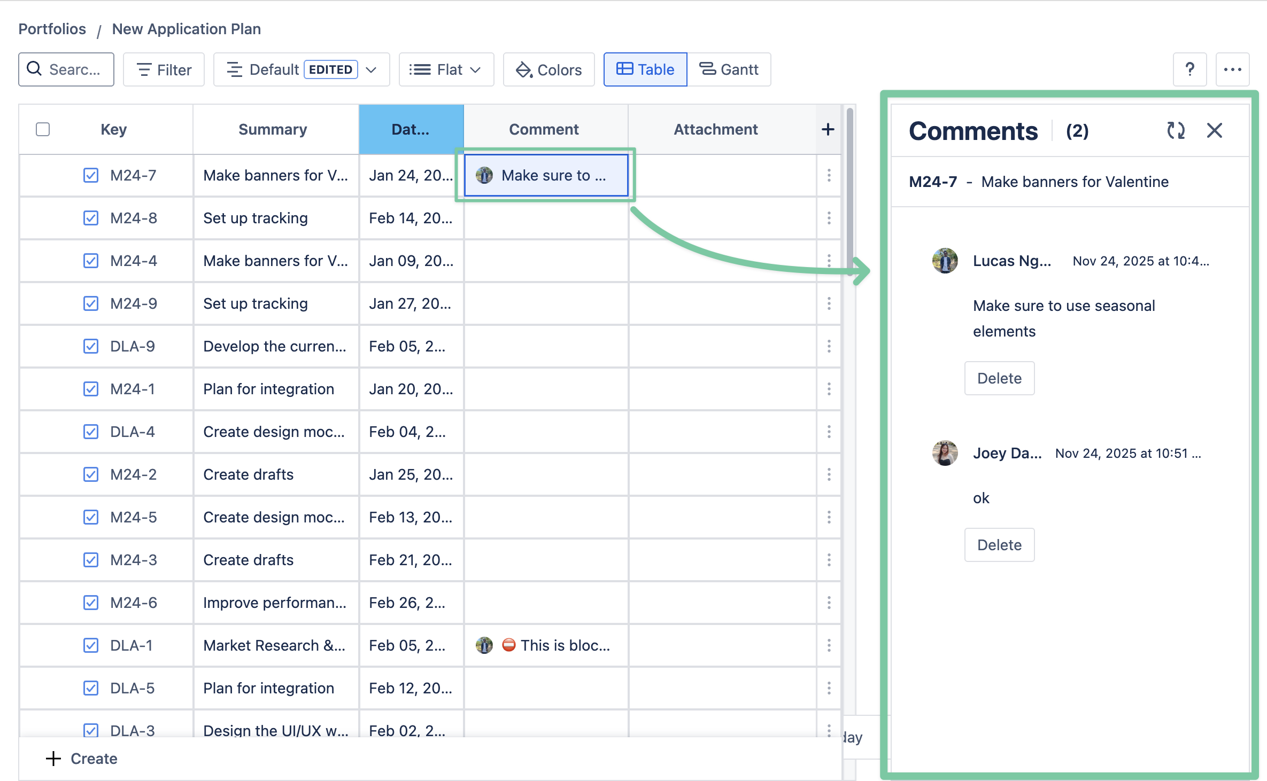The height and width of the screenshot is (781, 1267).
Task: Click the refresh comments icon
Action: coord(1176,130)
